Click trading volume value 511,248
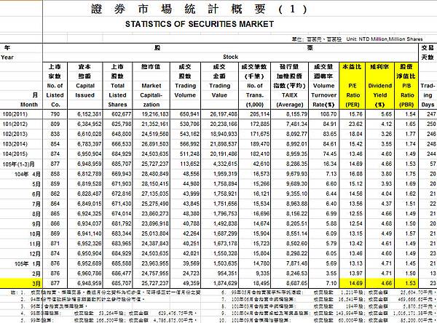437x323 pixels. pyautogui.click(x=189, y=154)
